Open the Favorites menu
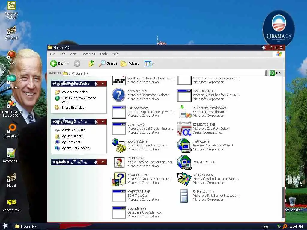Viewport: 307px width, 230px height. click(88, 54)
